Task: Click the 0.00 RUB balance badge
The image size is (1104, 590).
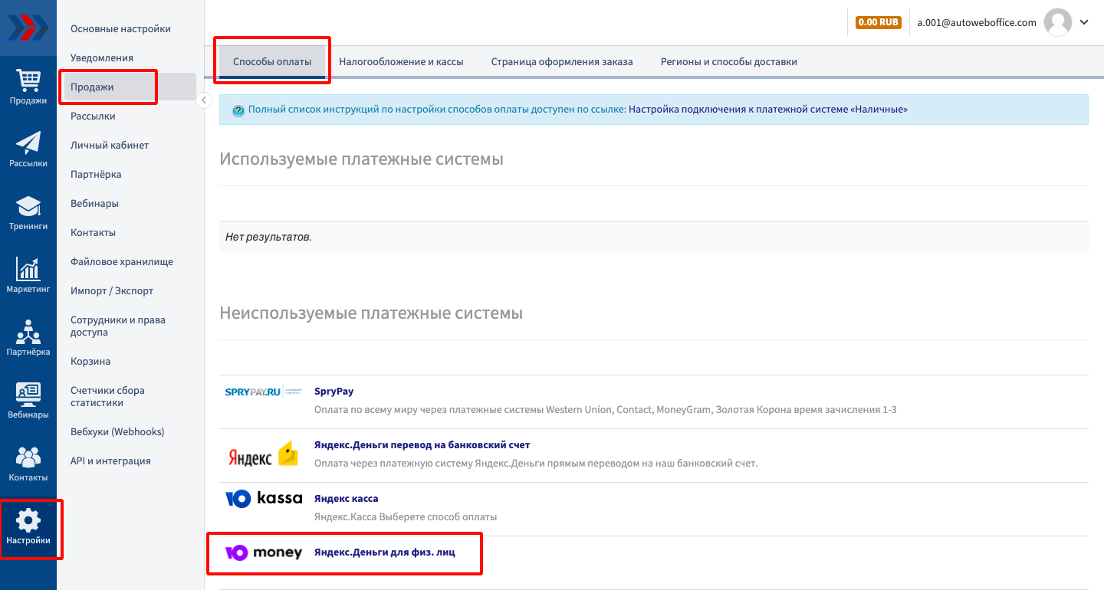Action: click(878, 22)
